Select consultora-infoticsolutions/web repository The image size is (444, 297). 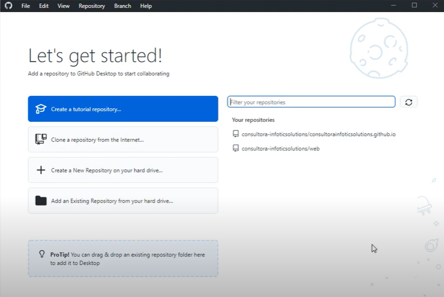point(280,148)
